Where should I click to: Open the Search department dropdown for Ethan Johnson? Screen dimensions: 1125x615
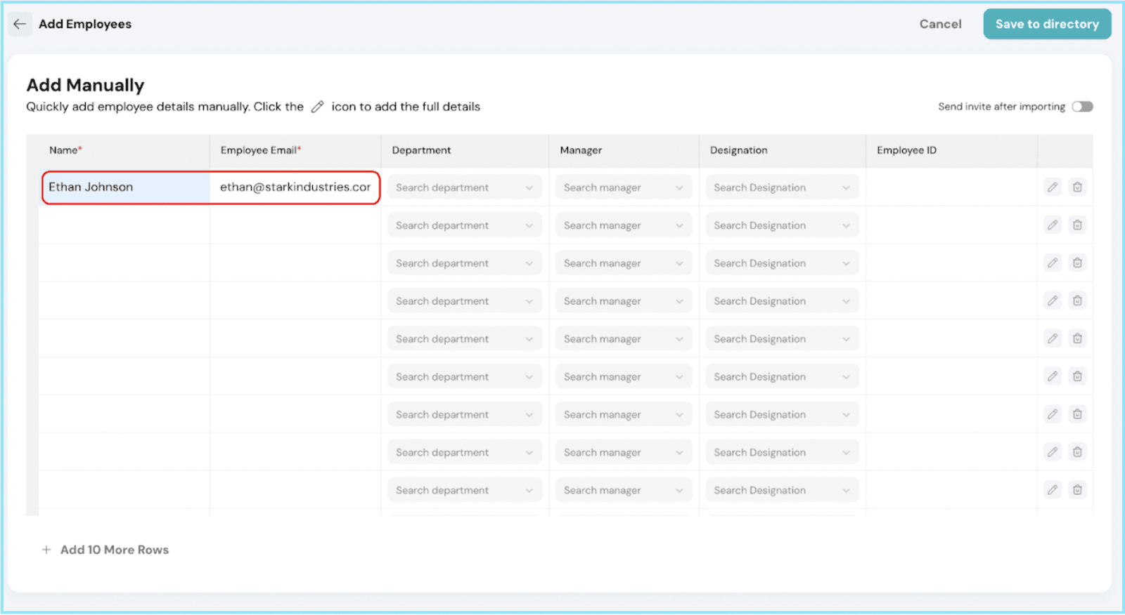464,187
